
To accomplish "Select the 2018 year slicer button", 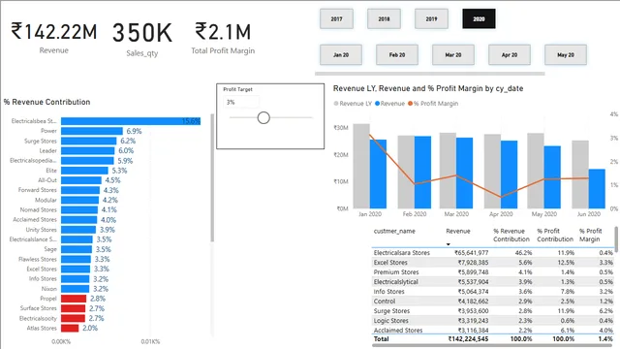I will pos(384,18).
